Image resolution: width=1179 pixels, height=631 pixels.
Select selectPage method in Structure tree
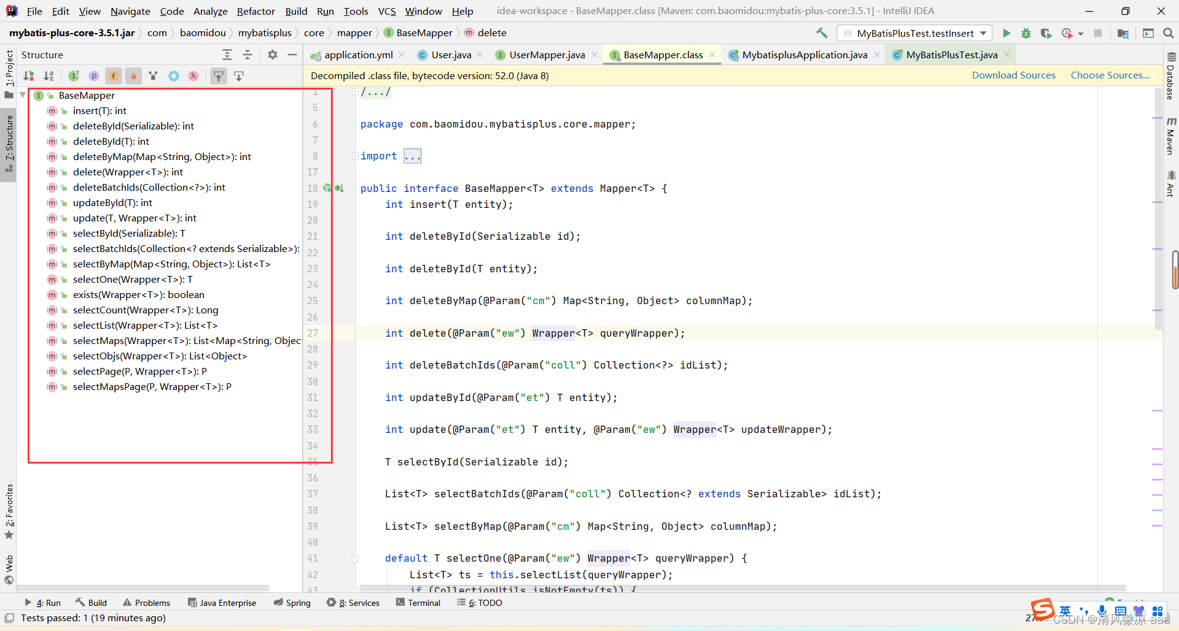click(139, 372)
